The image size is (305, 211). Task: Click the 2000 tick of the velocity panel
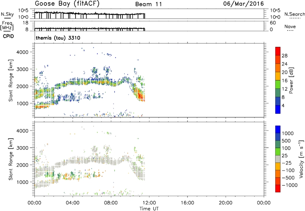pos(22,165)
